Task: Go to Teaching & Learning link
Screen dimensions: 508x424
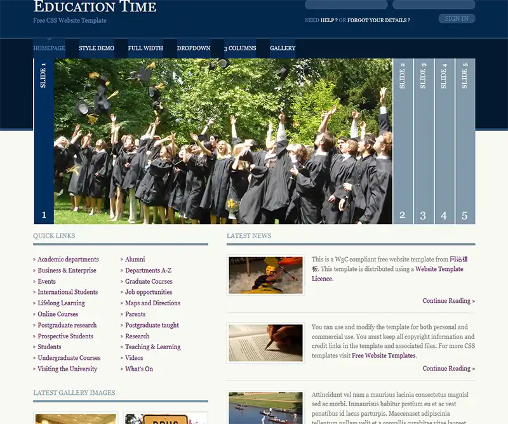Action: [153, 347]
